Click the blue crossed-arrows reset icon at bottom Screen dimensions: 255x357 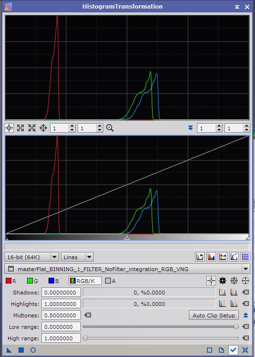[x=245, y=350]
